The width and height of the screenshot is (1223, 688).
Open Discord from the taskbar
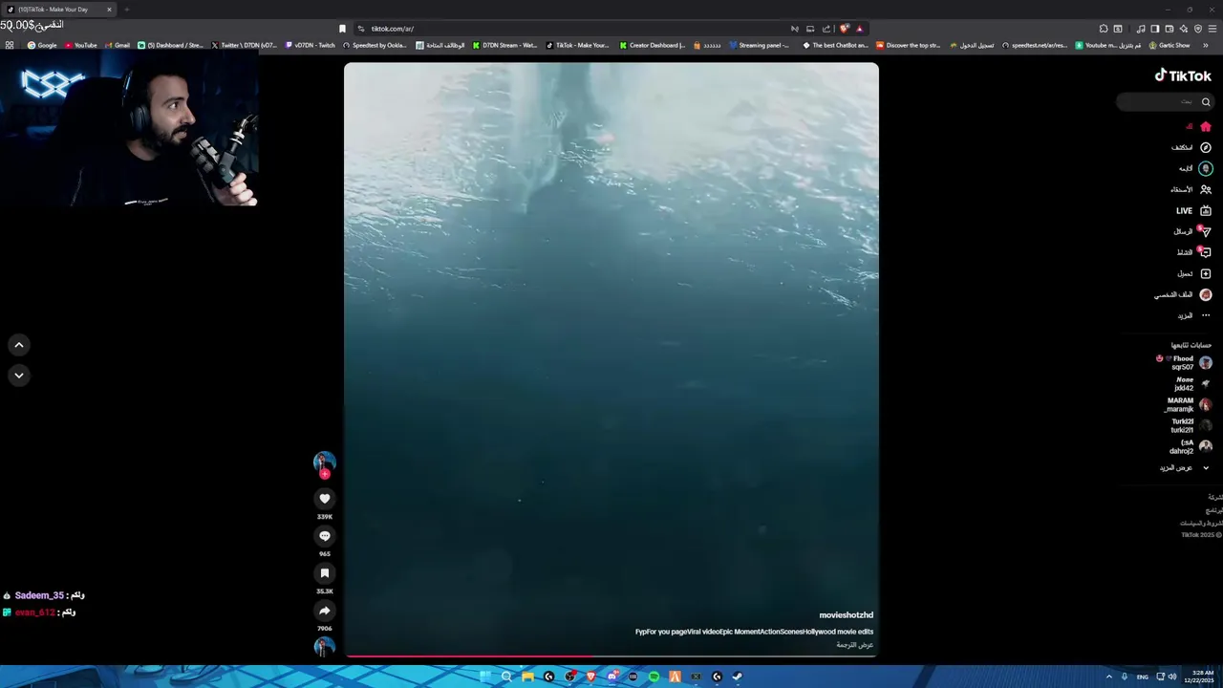pyautogui.click(x=611, y=677)
